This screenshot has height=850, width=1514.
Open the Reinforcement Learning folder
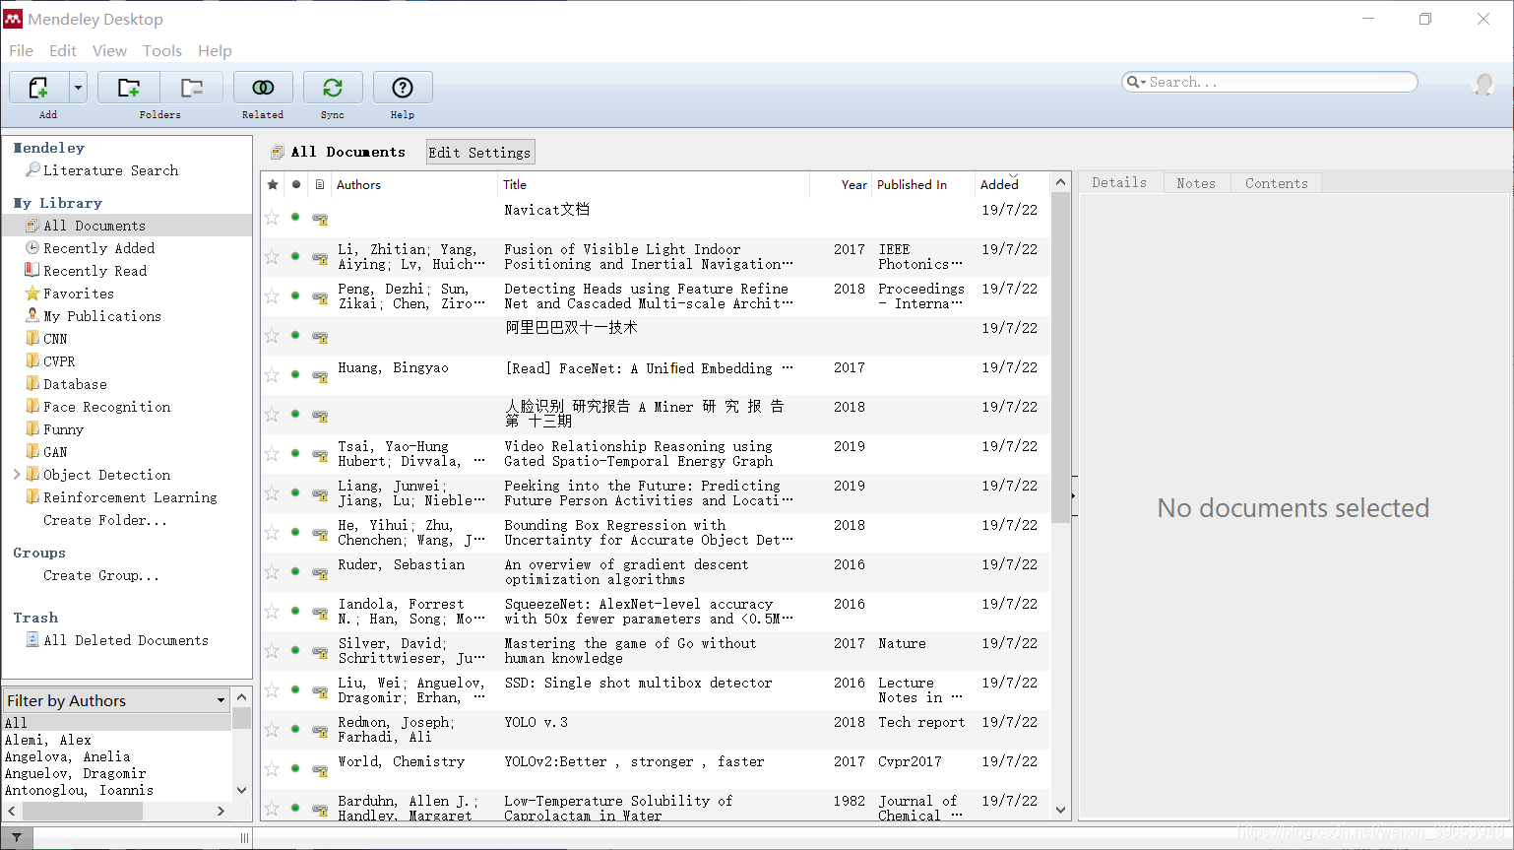pos(130,497)
